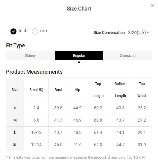The image size is (158, 165).
Task: Click the Bottom Length column header
Action: 120,90
